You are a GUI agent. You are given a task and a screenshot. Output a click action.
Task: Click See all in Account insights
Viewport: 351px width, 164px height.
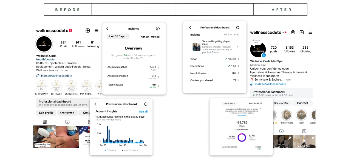[x=143, y=112]
